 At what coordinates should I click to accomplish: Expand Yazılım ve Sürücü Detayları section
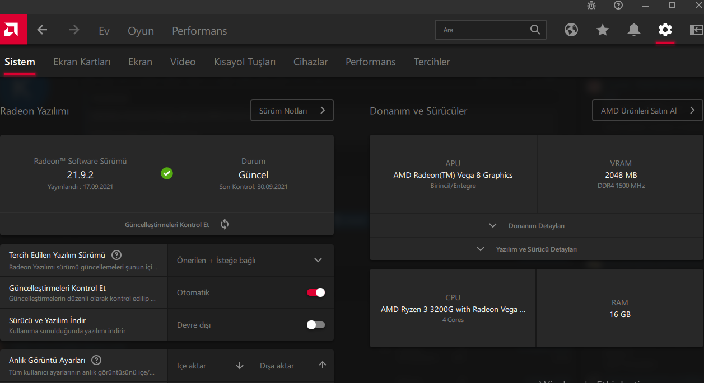coord(536,249)
